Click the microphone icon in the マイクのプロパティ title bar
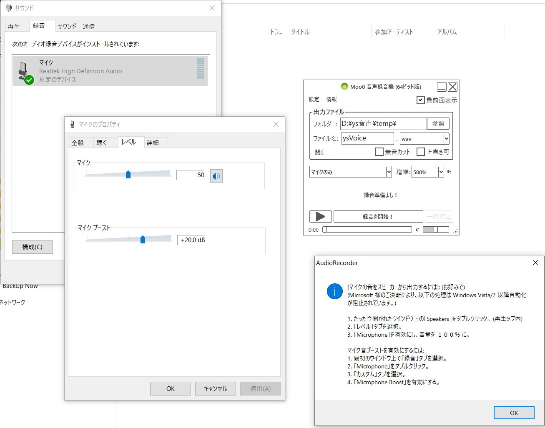This screenshot has height=428, width=545. point(73,124)
